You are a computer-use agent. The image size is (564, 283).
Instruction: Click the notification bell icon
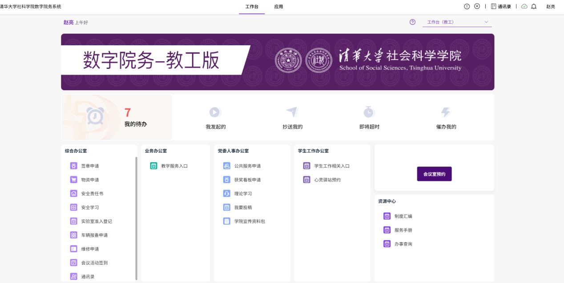[534, 7]
